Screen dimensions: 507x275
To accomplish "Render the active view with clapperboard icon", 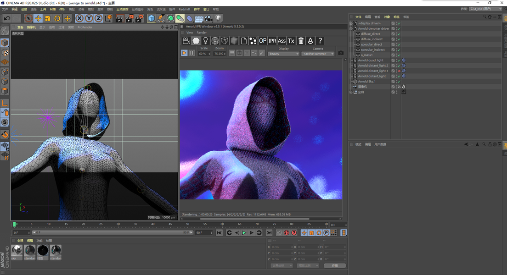I will point(120,18).
